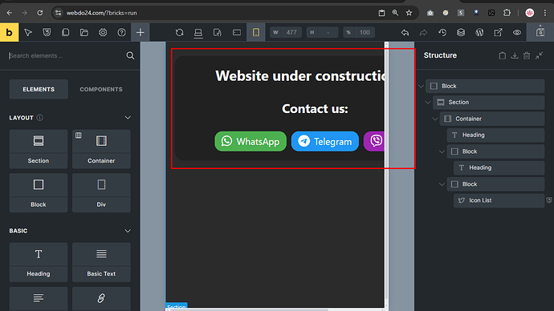Click the WhatsApp button on canvas
Image resolution: width=554 pixels, height=311 pixels.
251,141
